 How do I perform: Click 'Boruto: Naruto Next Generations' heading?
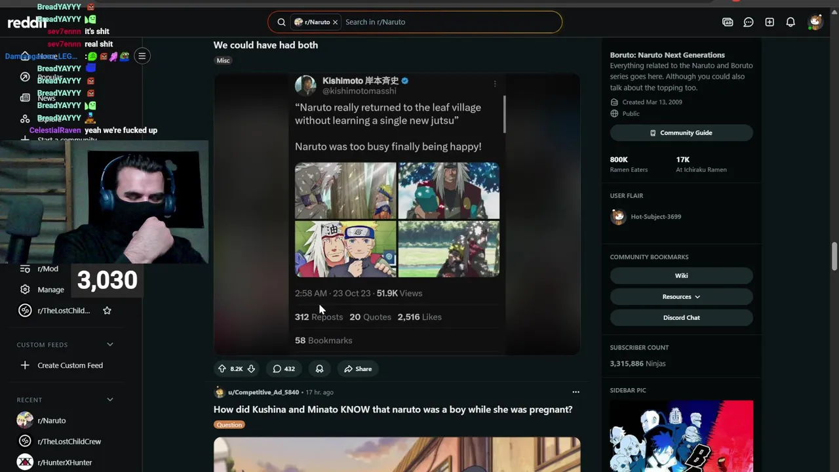tap(667, 55)
